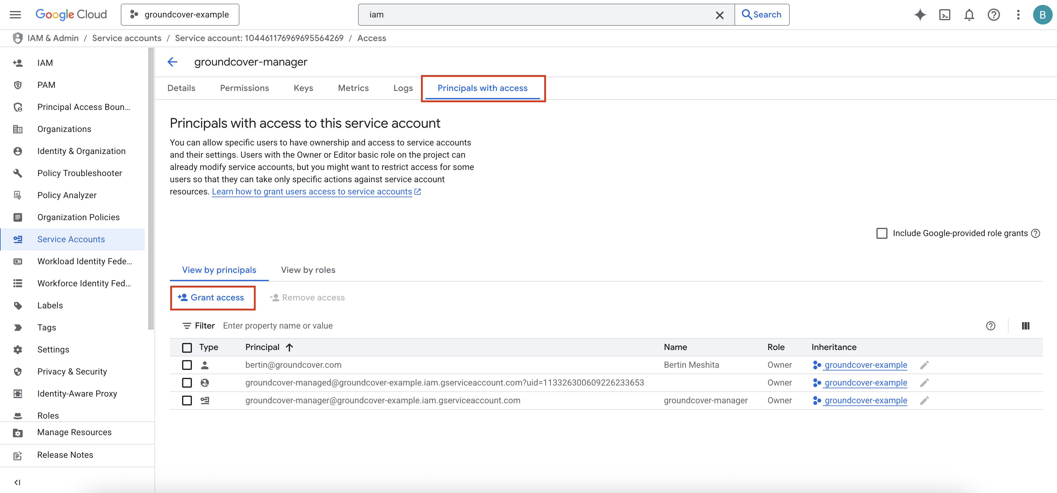Check the bertin@groundcover.com row checkbox
The width and height of the screenshot is (1057, 493).
click(x=187, y=365)
